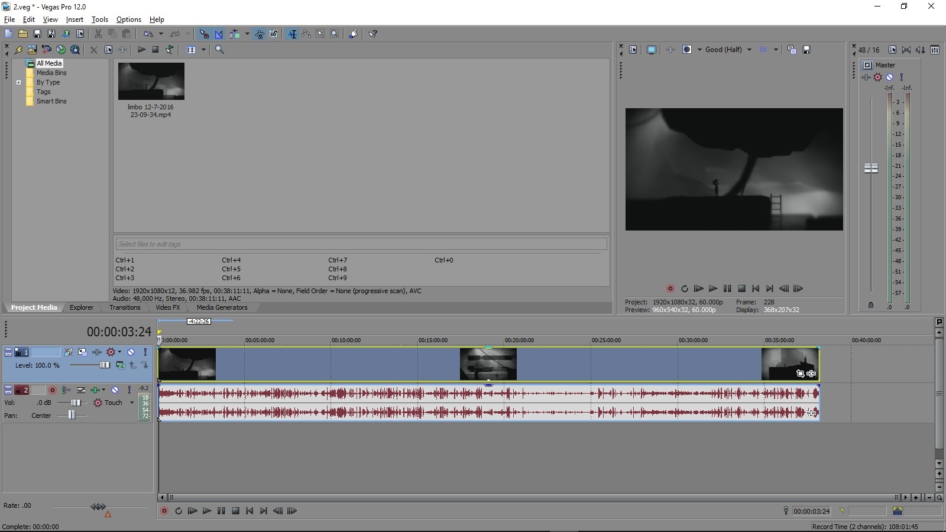Arm audio track 2 for record
Screen dimensions: 946x532
[53, 390]
